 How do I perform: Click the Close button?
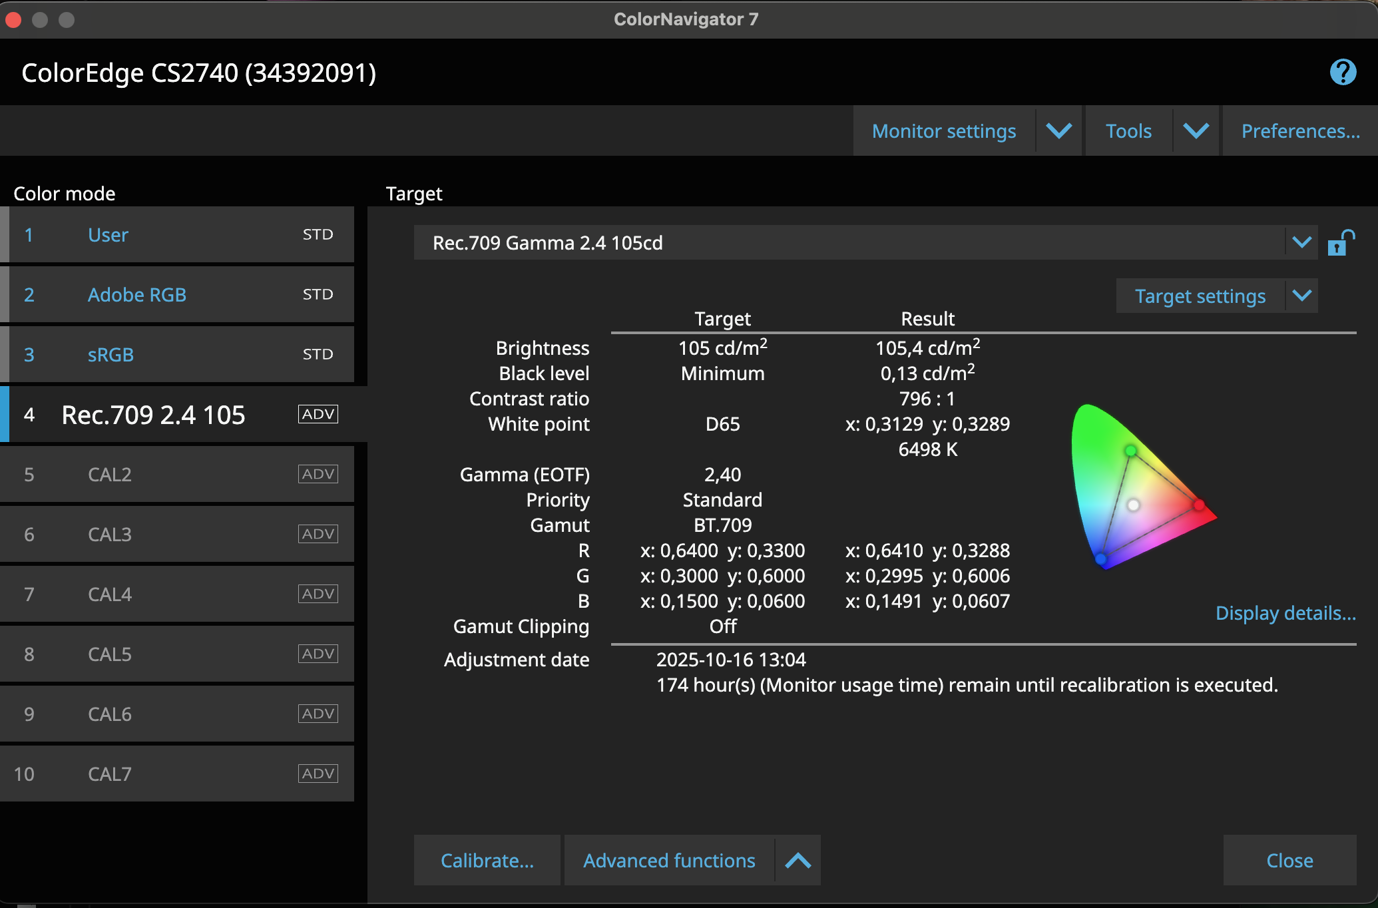pos(1289,860)
